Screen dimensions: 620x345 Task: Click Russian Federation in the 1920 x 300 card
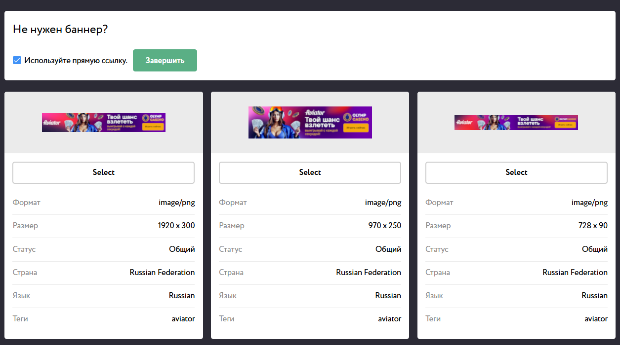click(x=162, y=273)
